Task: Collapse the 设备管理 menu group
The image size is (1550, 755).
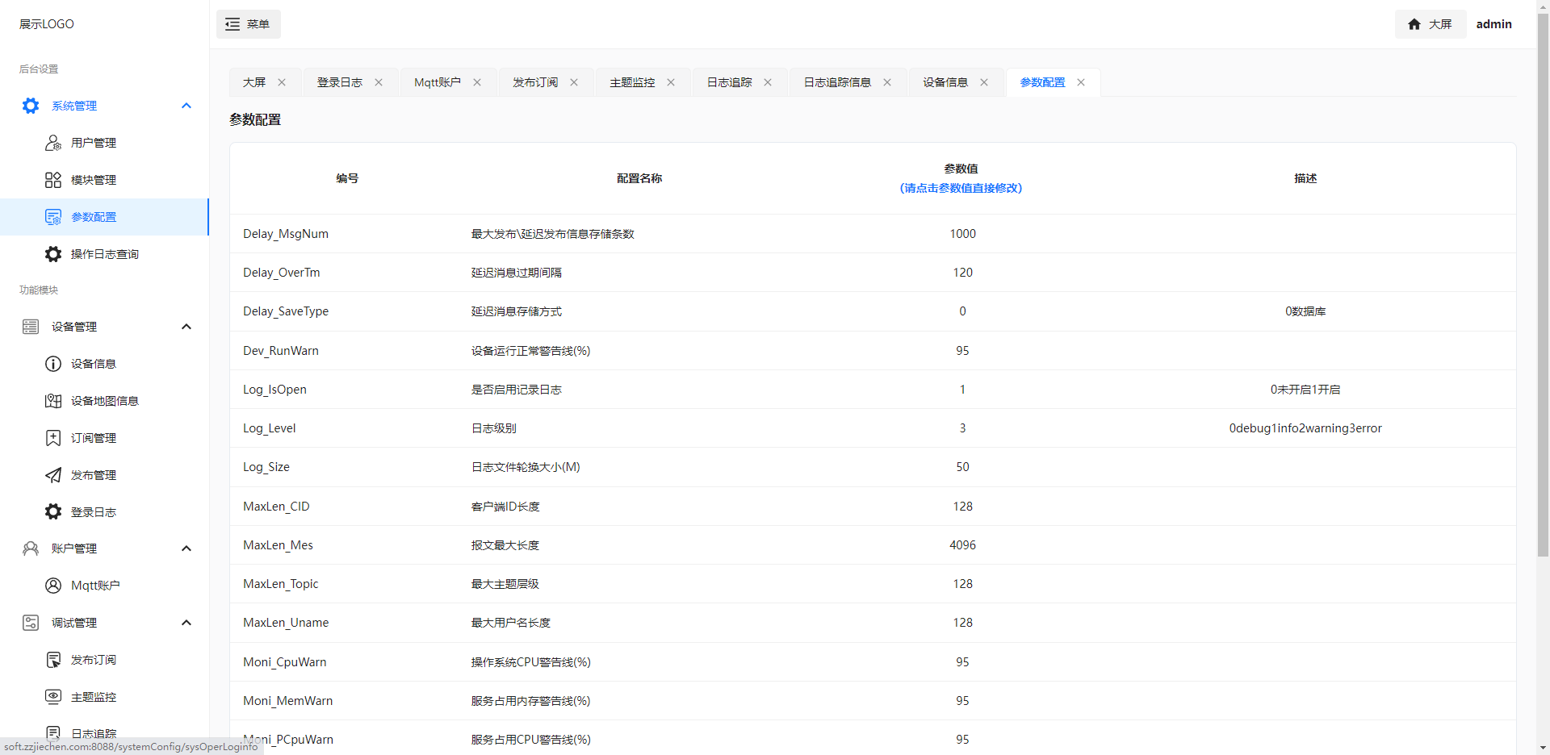Action: (x=186, y=327)
